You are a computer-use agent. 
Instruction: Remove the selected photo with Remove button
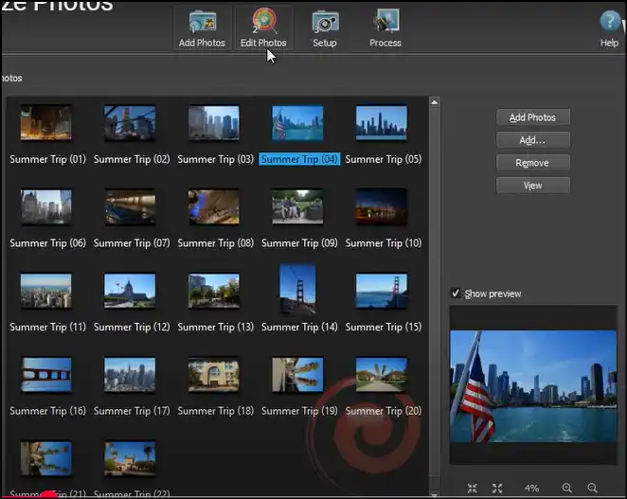click(533, 163)
